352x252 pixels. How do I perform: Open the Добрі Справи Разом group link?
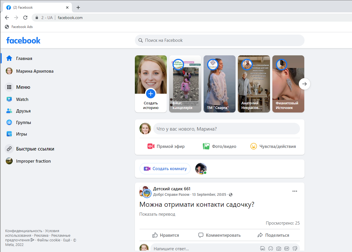click(171, 194)
